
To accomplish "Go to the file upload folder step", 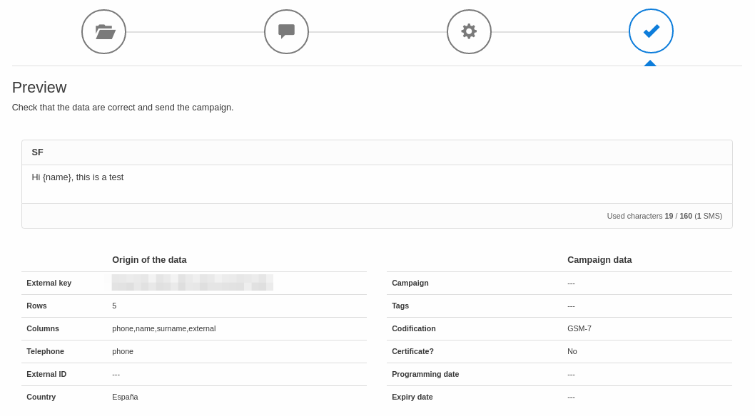I will (x=103, y=31).
